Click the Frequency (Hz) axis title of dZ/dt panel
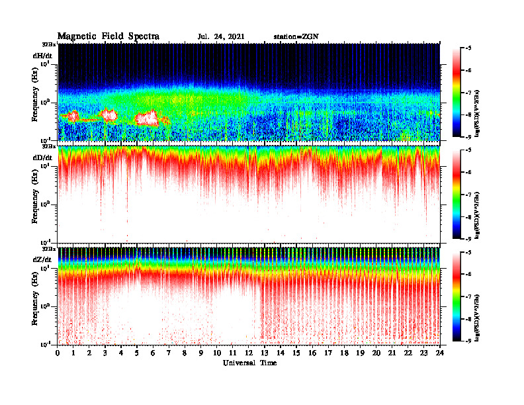 [35, 298]
